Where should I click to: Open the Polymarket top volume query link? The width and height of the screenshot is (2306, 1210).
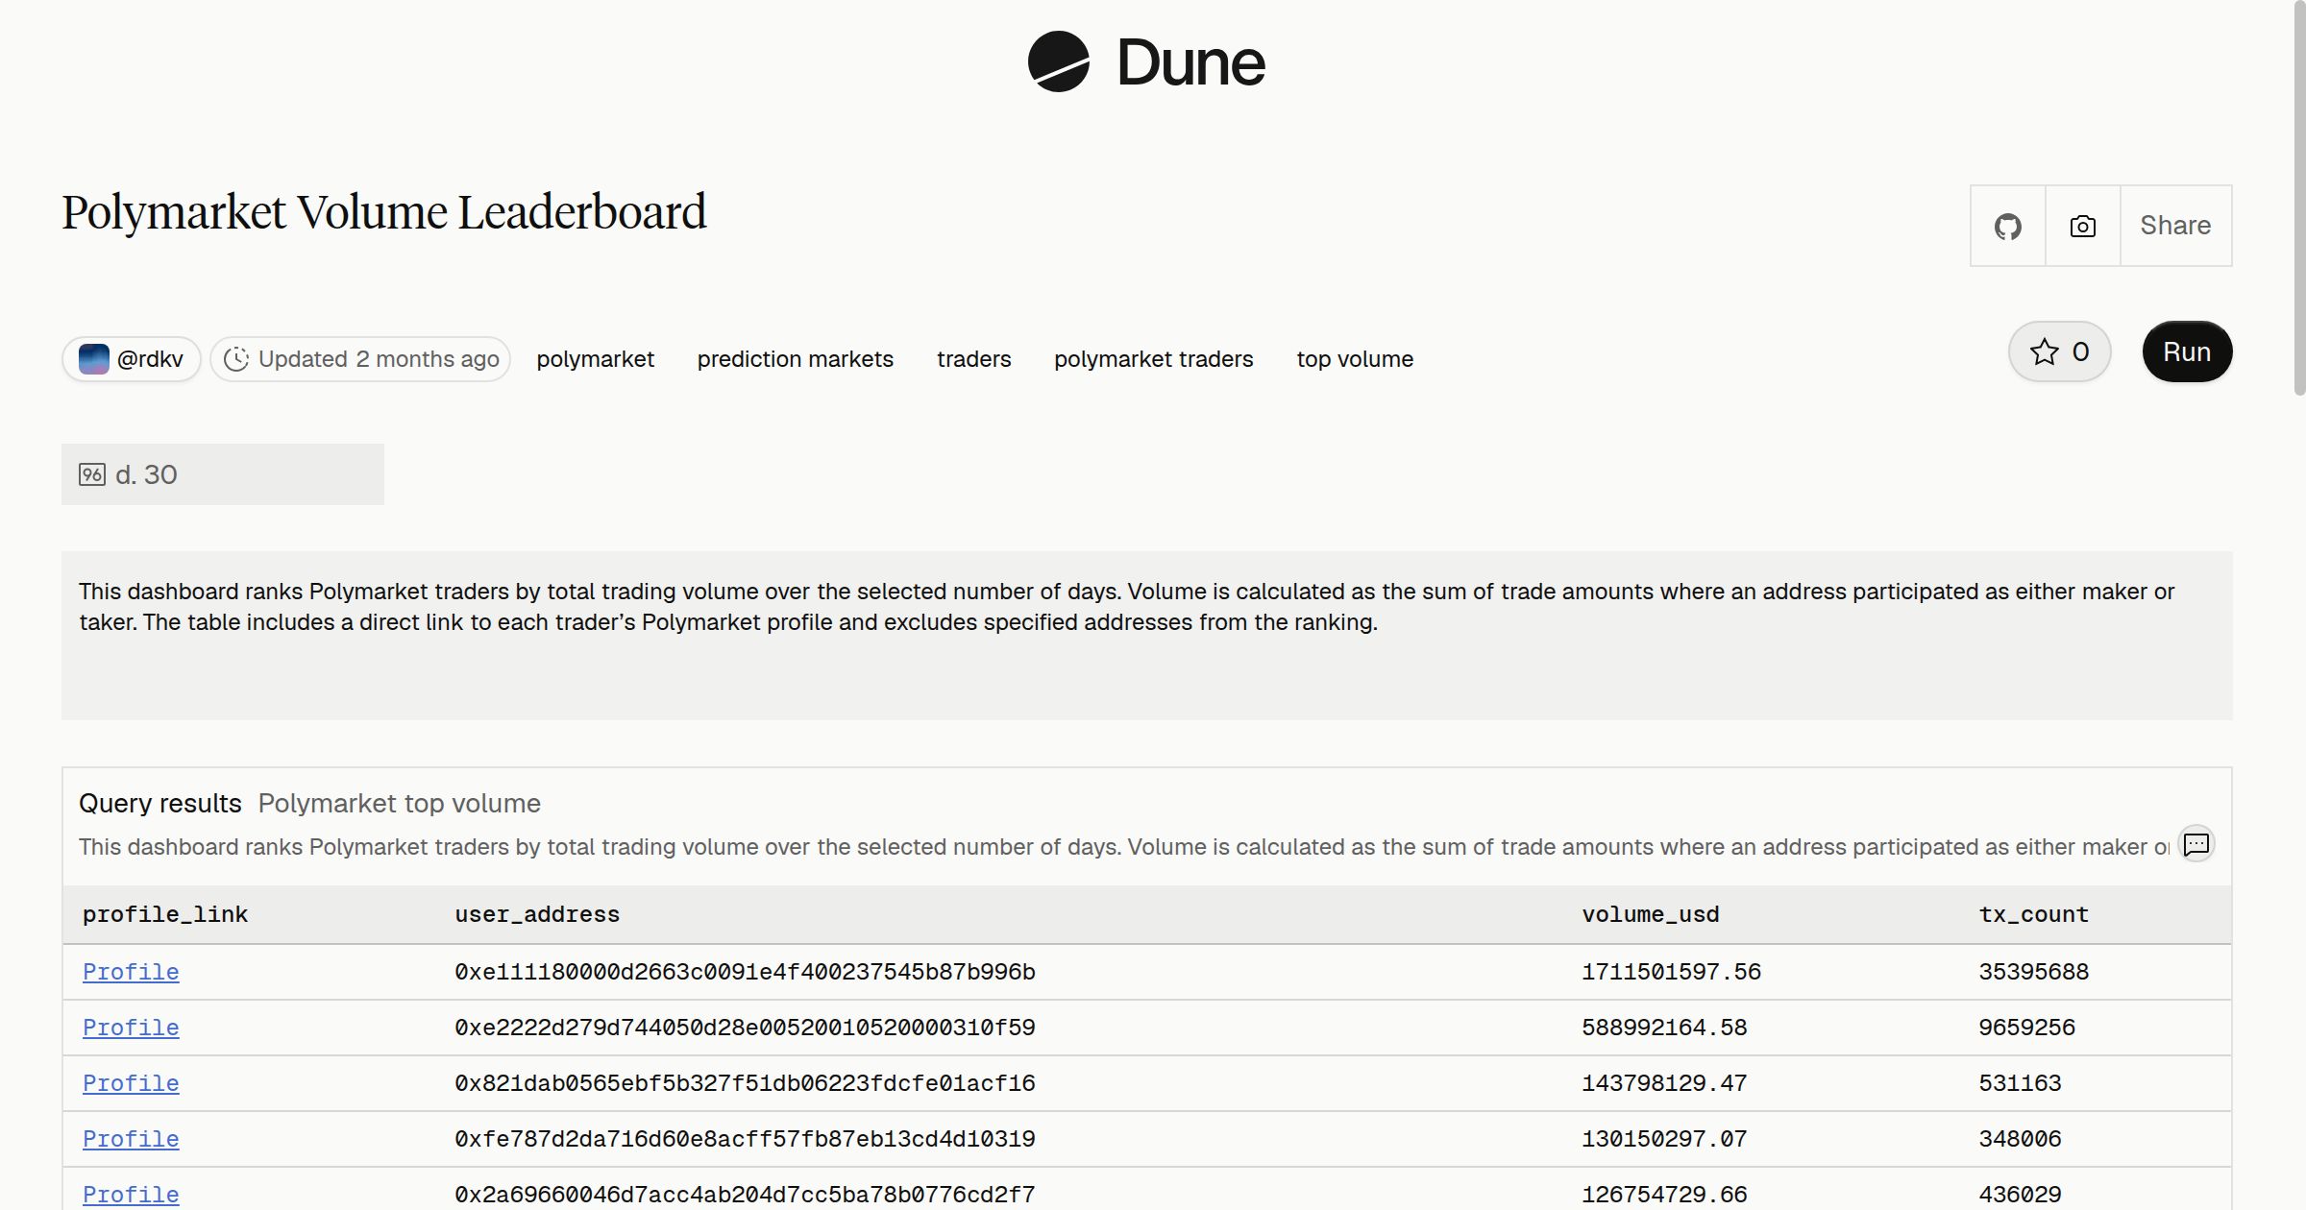399,803
